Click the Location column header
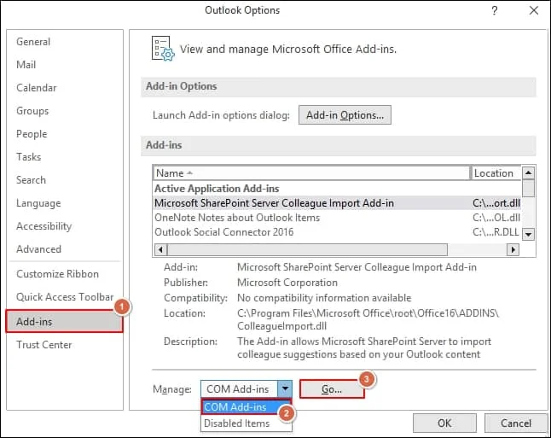 pyautogui.click(x=496, y=173)
